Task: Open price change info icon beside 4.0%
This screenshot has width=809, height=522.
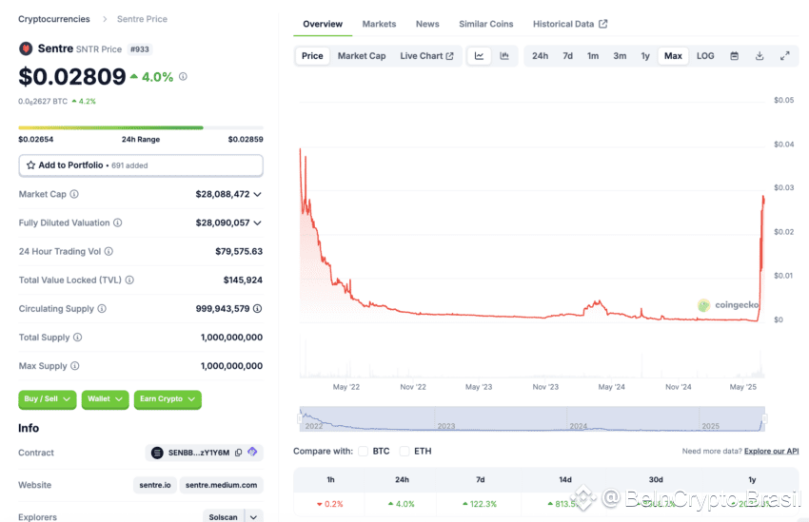Action: click(x=183, y=76)
